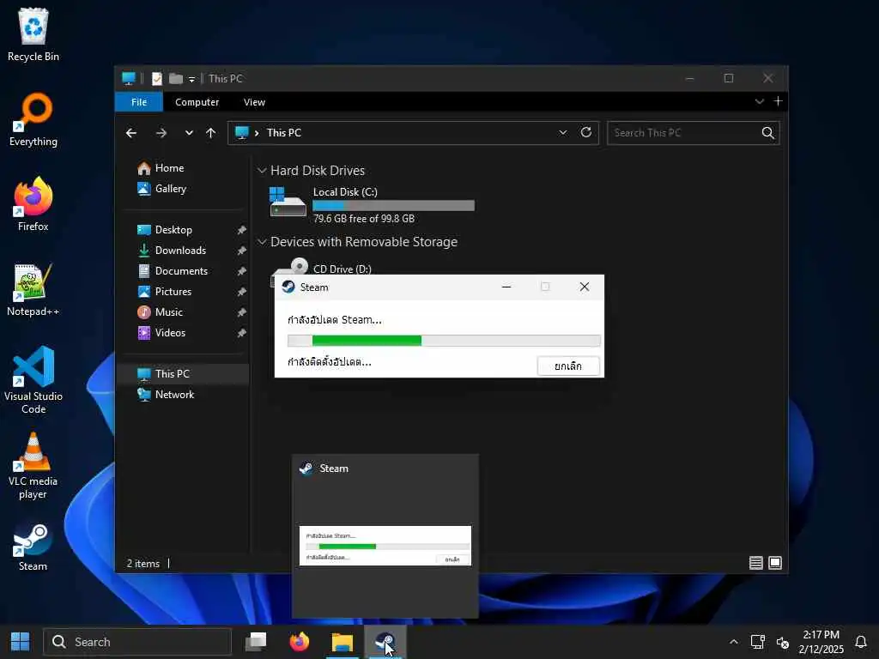Image resolution: width=879 pixels, height=659 pixels.
Task: Open the View ribbon tab
Action: coord(254,102)
